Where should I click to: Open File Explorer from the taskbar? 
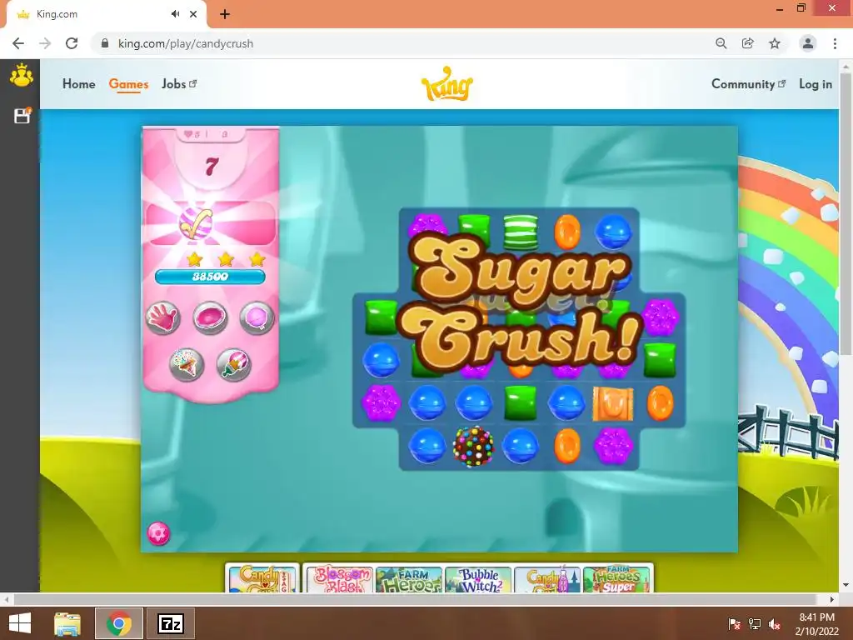click(67, 623)
